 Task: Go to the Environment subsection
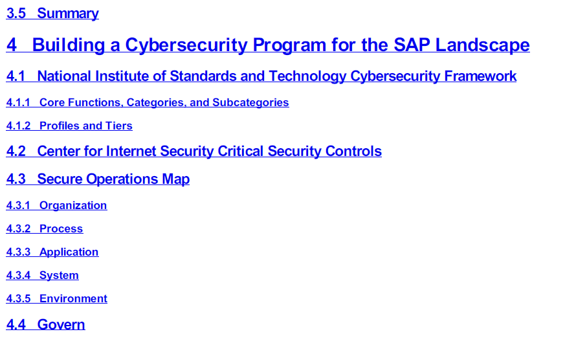coord(73,299)
